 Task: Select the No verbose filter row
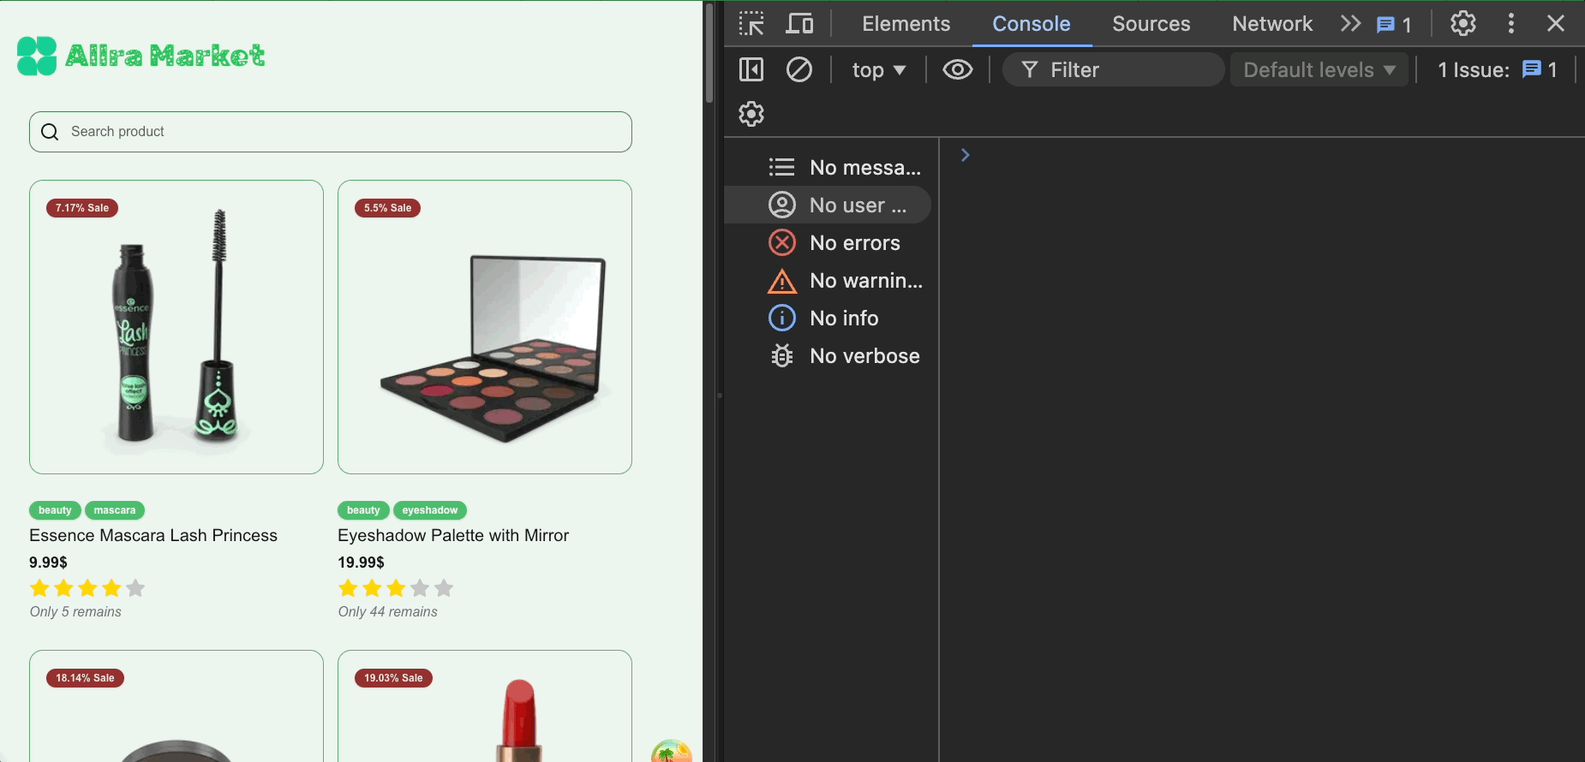[x=828, y=355]
